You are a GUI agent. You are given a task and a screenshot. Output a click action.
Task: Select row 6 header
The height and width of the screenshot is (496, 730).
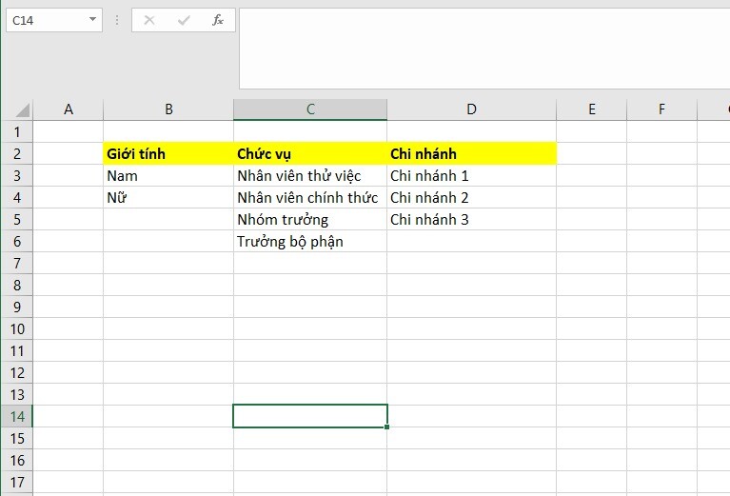click(17, 241)
